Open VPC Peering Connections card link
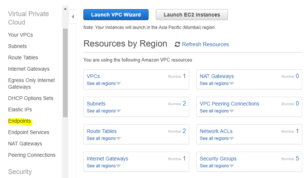The height and width of the screenshot is (178, 304). [x=229, y=104]
